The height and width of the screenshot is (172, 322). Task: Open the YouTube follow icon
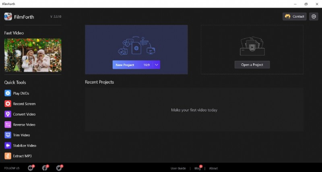[31, 168]
